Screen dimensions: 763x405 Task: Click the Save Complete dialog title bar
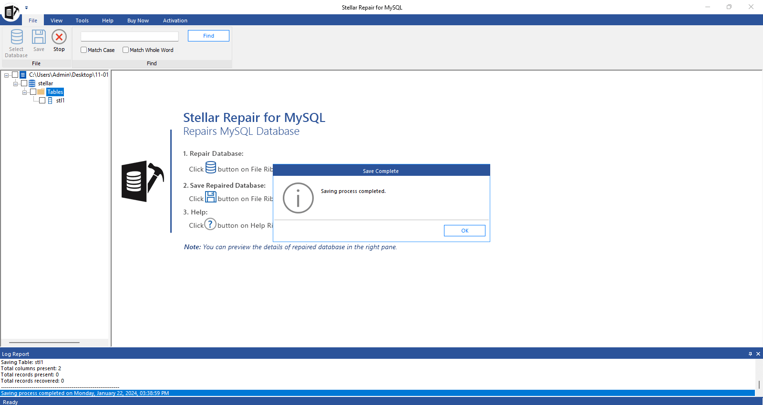tap(381, 171)
